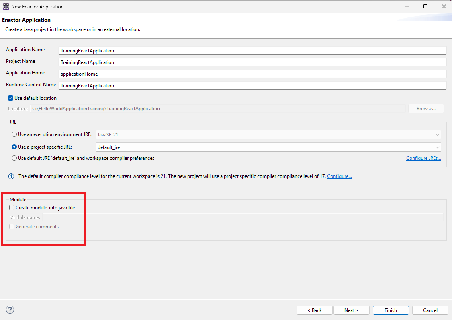Uncheck the Use default location checkbox

pos(11,98)
